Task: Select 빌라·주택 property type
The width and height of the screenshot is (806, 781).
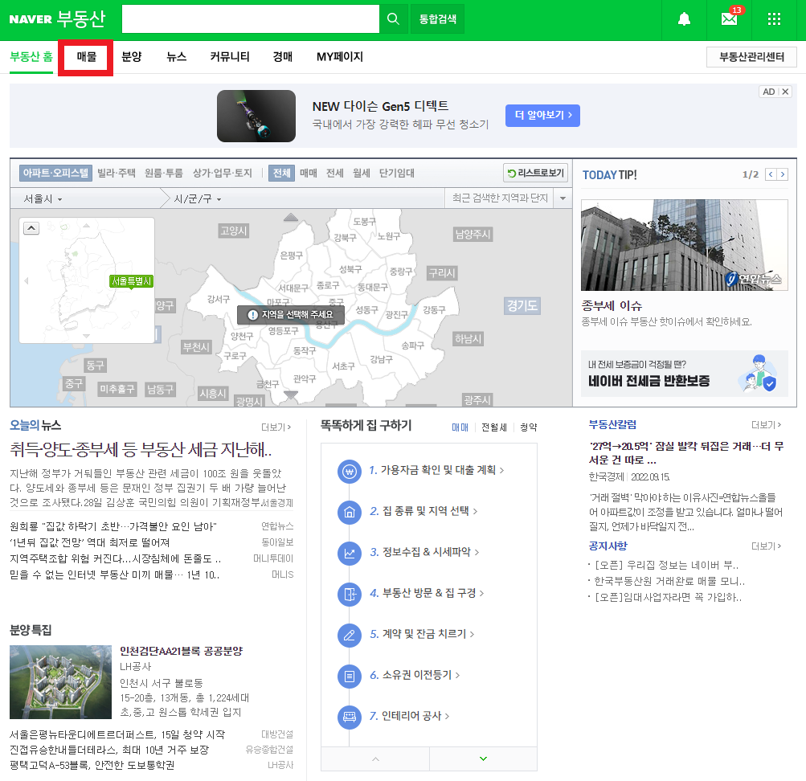Action: [x=117, y=174]
